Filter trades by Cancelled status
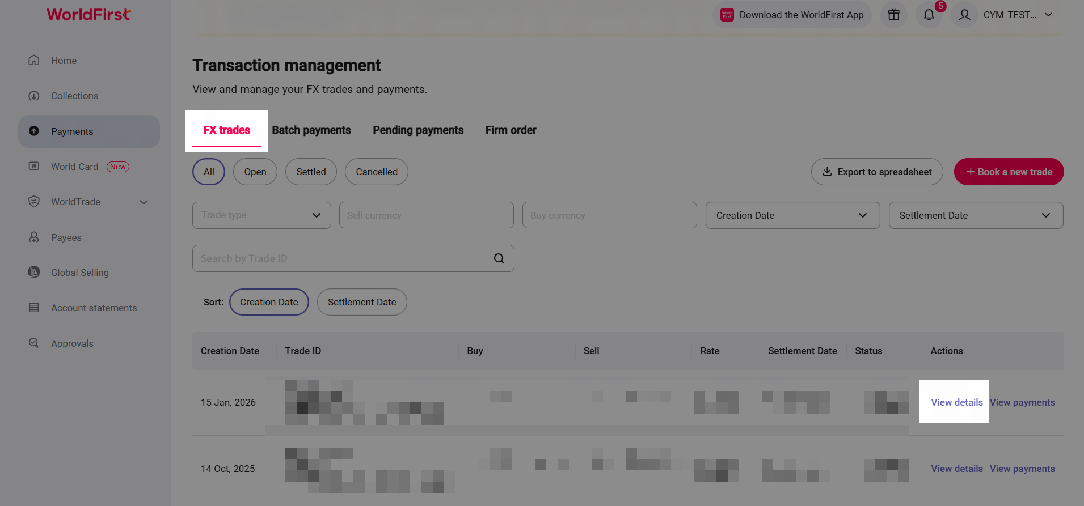Viewport: 1084px width, 506px height. [377, 172]
